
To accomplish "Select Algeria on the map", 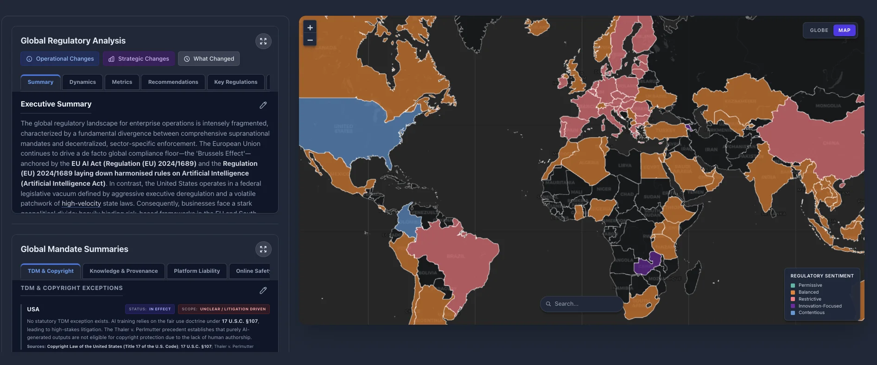I will click(x=588, y=163).
